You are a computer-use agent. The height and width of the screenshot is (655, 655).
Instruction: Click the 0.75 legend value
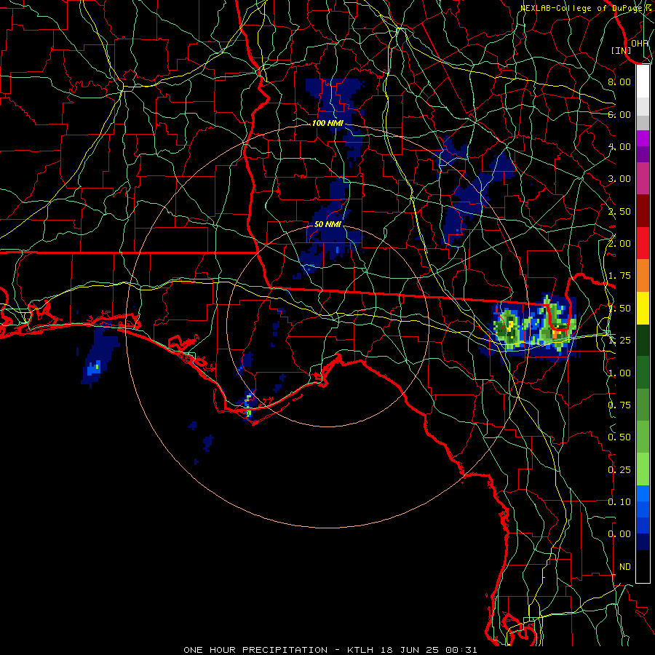(619, 405)
